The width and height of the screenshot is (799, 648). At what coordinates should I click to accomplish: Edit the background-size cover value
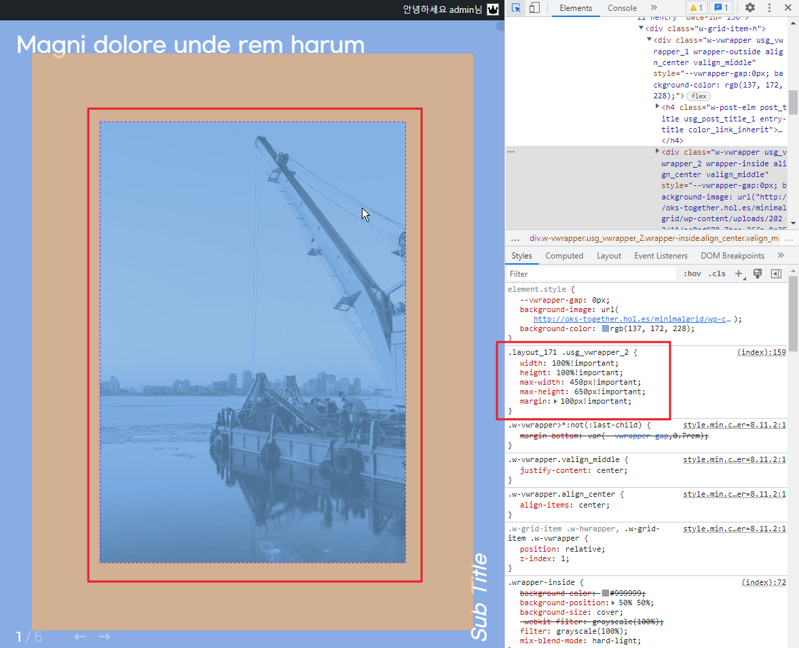pos(608,612)
